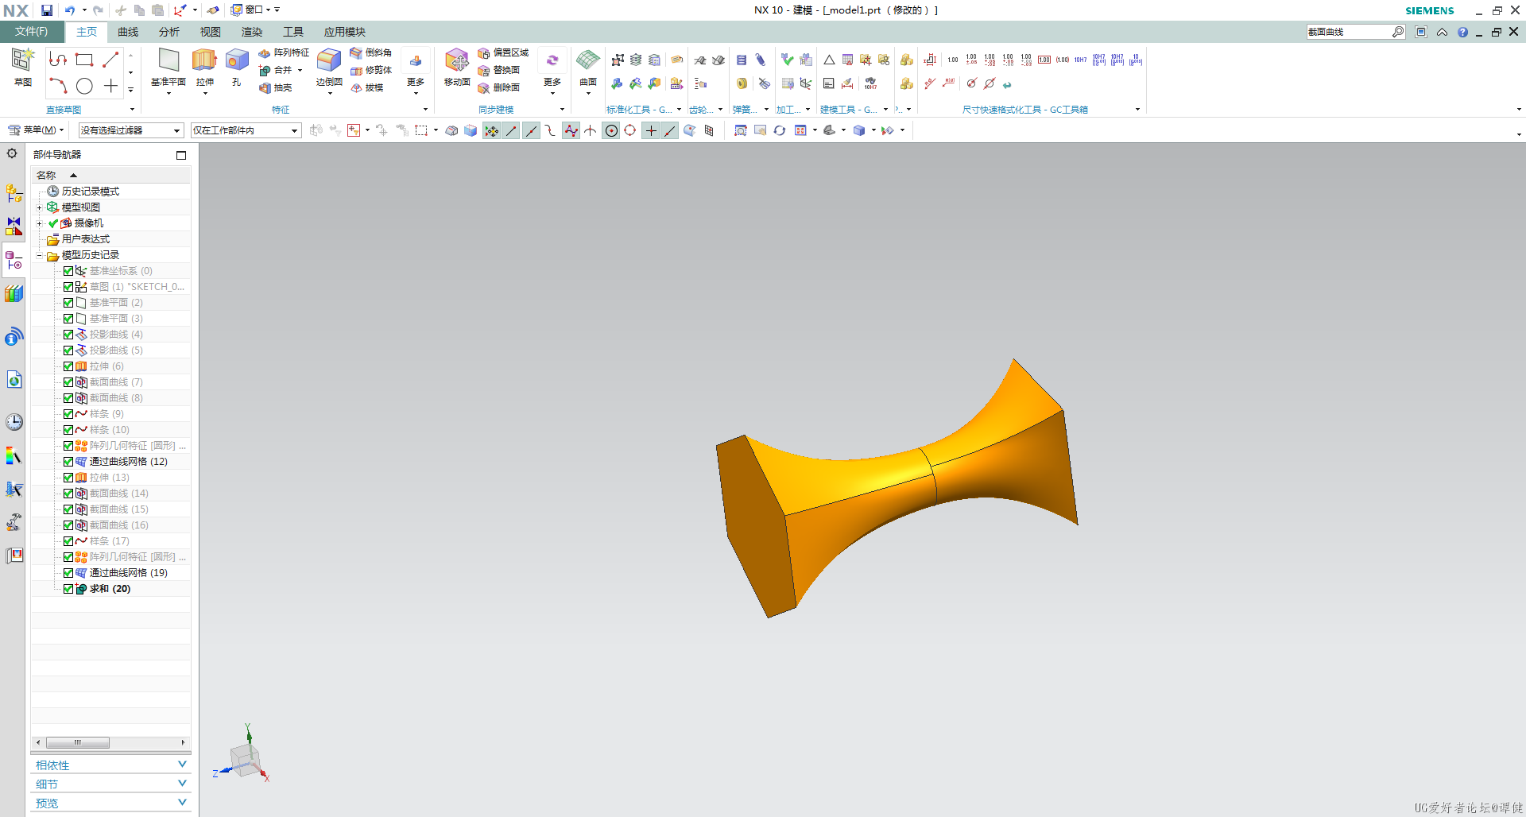
Task: Click the Replace Face (替换面) tool
Action: (x=499, y=70)
